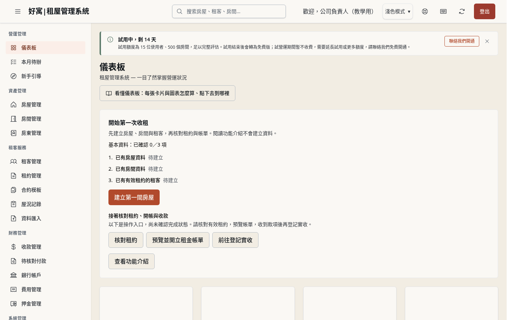This screenshot has width=512, height=320.
Task: Click the 資料匯入 upload icon
Action: [x=14, y=218]
